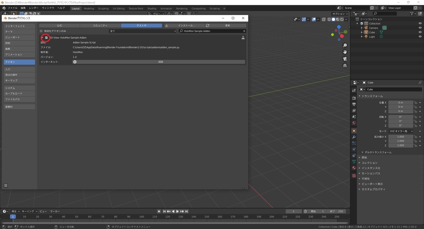Click the zoom magnifier viewport icon

pyautogui.click(x=345, y=45)
